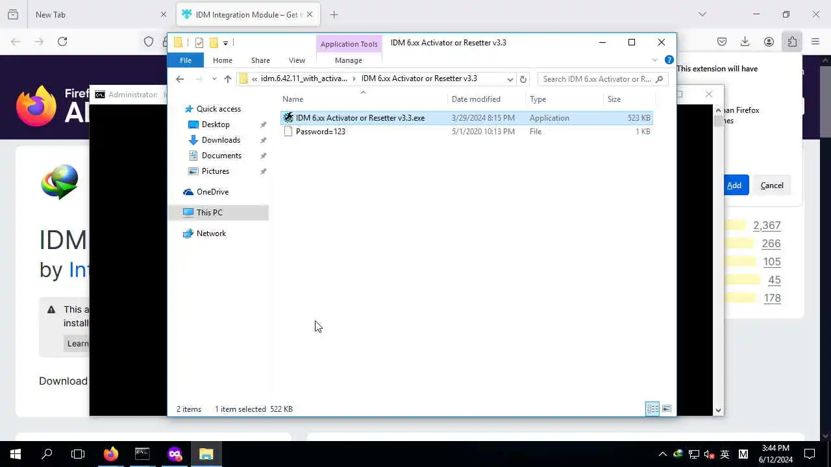Image resolution: width=831 pixels, height=467 pixels.
Task: Click the 178 ratings count link
Action: pyautogui.click(x=772, y=298)
